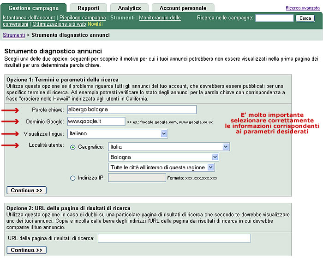The image size is (323, 259).
Task: Select Strumenti in the submenu
Action: (122, 17)
